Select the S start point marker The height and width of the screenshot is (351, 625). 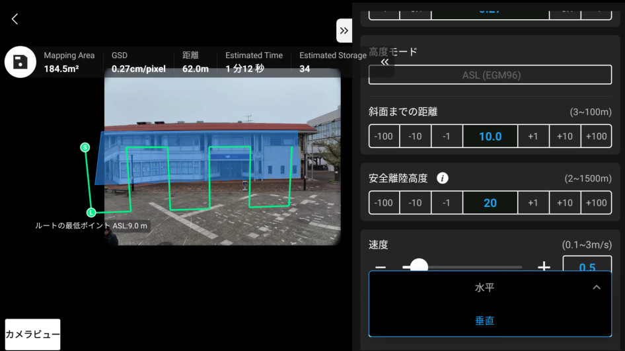[85, 147]
